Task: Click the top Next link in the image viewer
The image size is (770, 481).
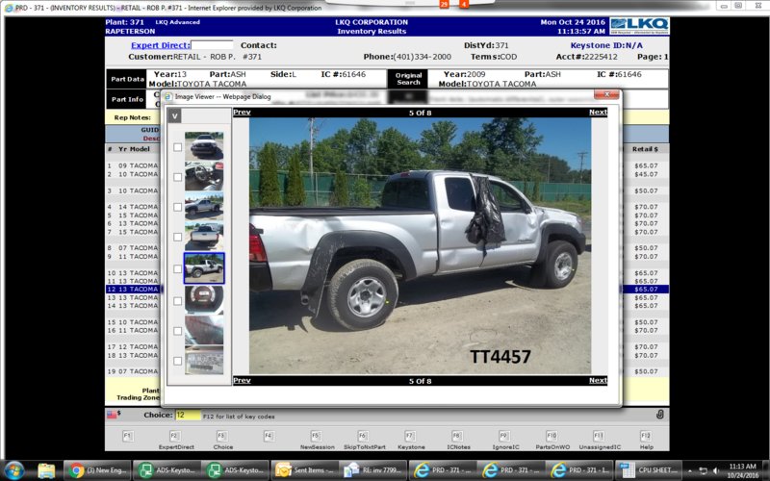Action: coord(598,112)
